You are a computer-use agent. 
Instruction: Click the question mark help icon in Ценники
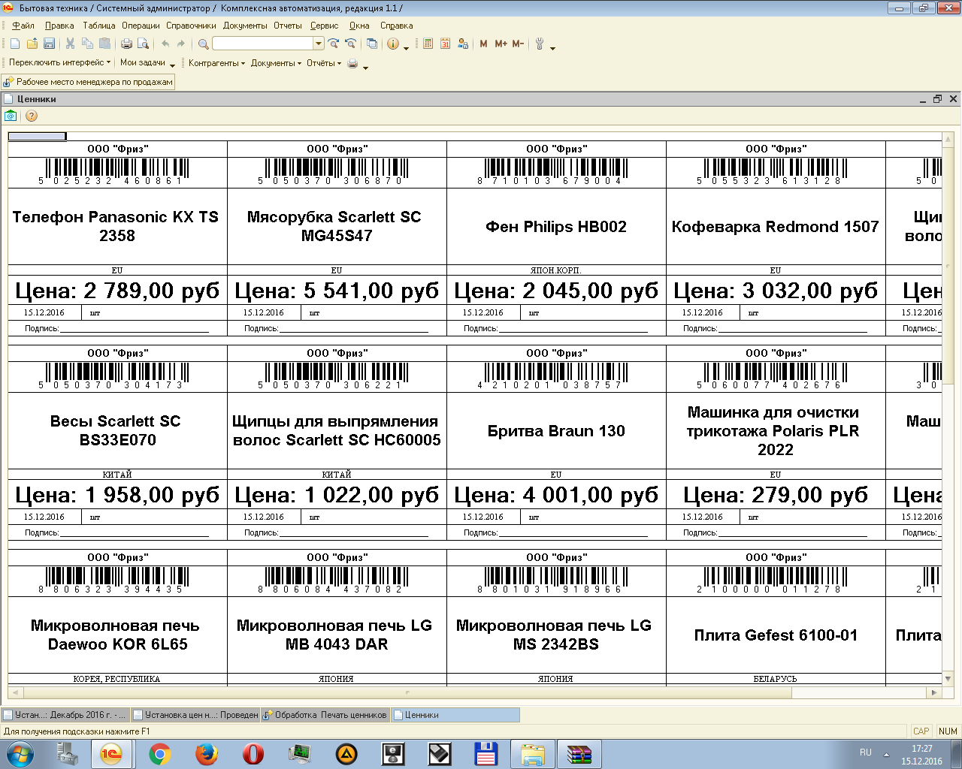32,116
